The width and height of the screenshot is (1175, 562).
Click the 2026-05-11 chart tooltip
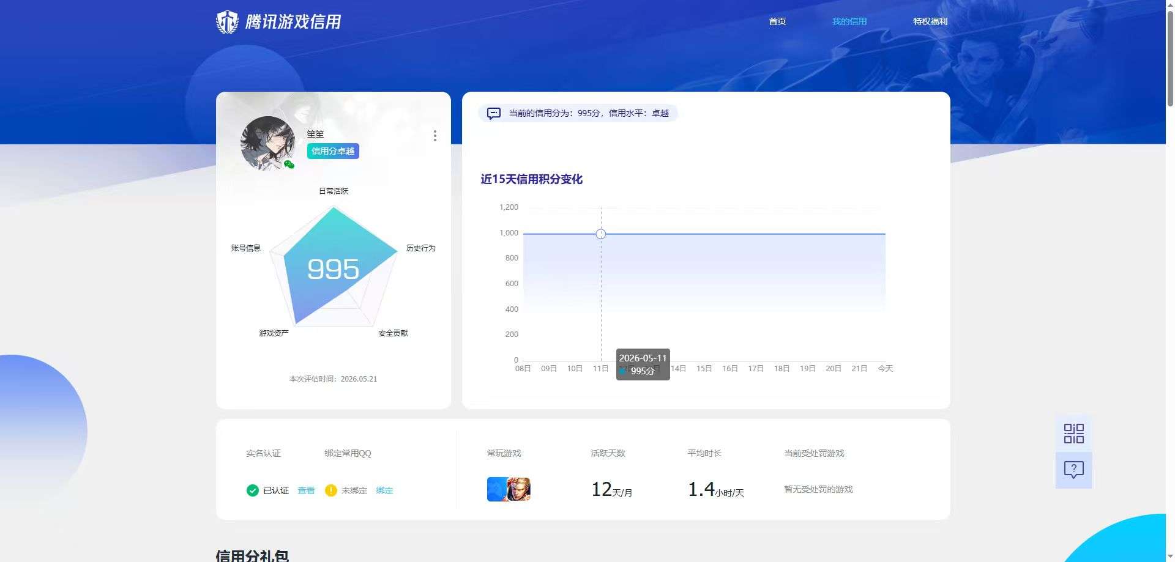643,364
